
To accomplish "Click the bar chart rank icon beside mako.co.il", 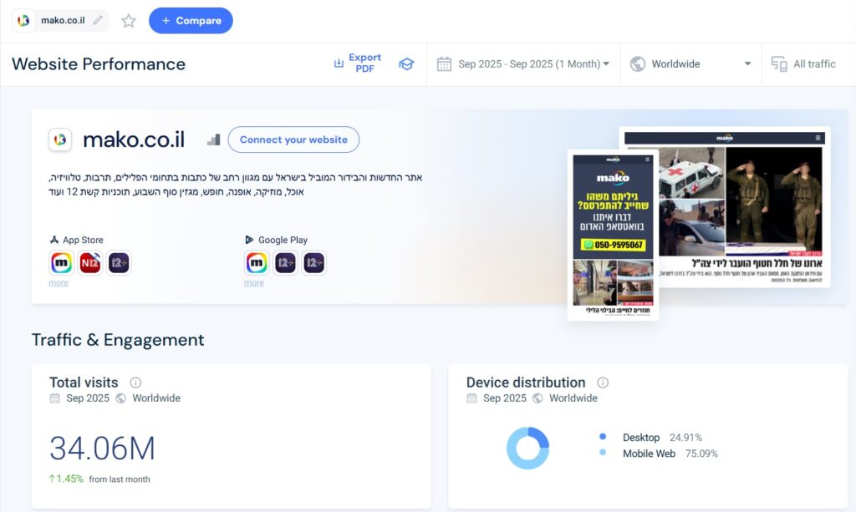I will pos(213,140).
